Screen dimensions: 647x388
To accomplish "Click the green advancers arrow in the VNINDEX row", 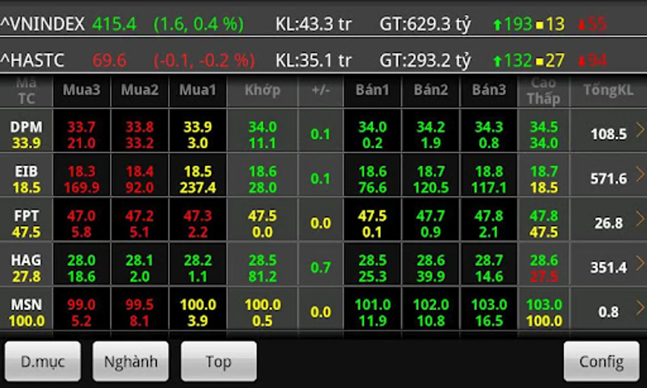I will click(x=497, y=25).
